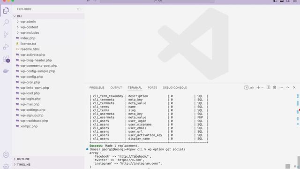The image size is (300, 169).
Task: Open wp-load.php file
Action: coord(30,93)
